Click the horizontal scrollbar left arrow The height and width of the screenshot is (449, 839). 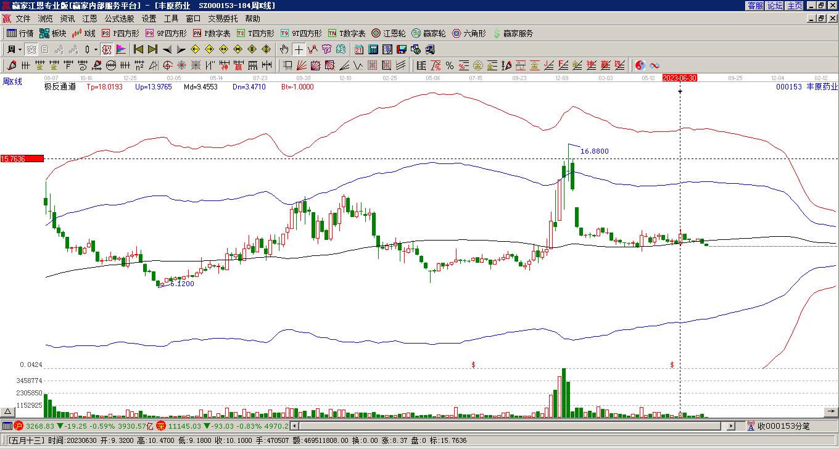coord(294,426)
